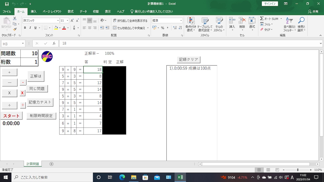Switch to page layout view icon
The image size is (324, 182).
[268, 170]
